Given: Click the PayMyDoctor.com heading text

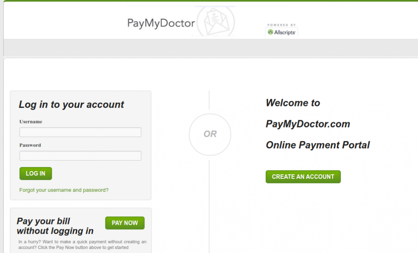Looking at the screenshot, I should pos(308,124).
